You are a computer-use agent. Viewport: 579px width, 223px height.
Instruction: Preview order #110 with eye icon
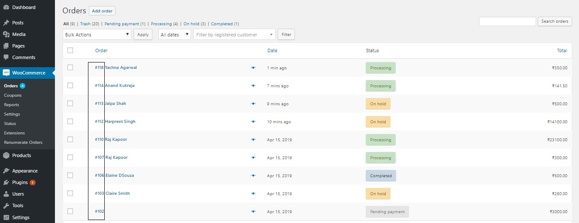point(253,140)
